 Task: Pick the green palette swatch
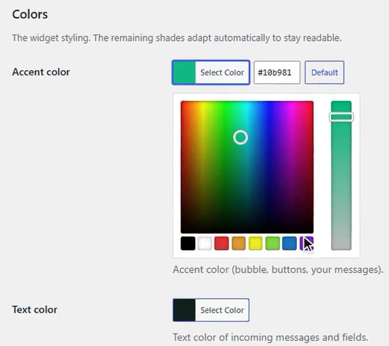click(272, 243)
